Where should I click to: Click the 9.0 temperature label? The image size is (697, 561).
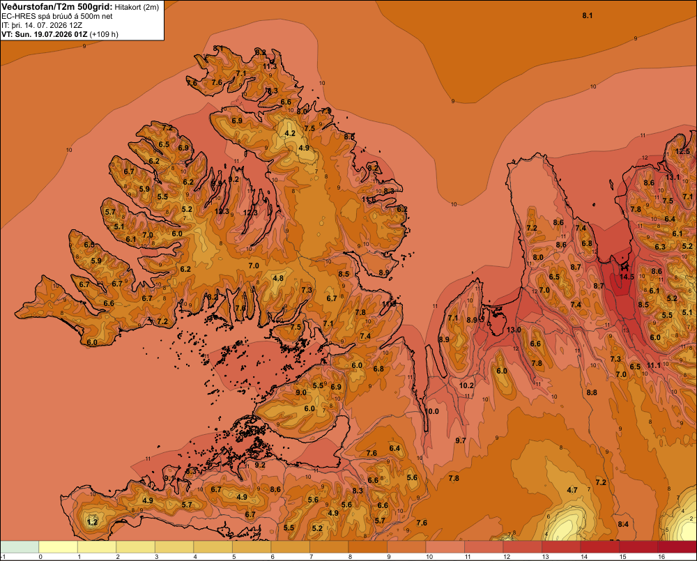coord(301,392)
